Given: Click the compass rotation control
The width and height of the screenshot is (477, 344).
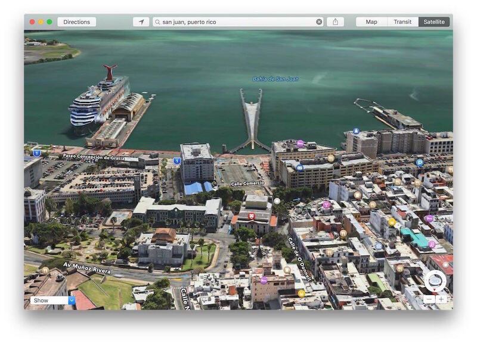Looking at the screenshot, I should pyautogui.click(x=435, y=280).
